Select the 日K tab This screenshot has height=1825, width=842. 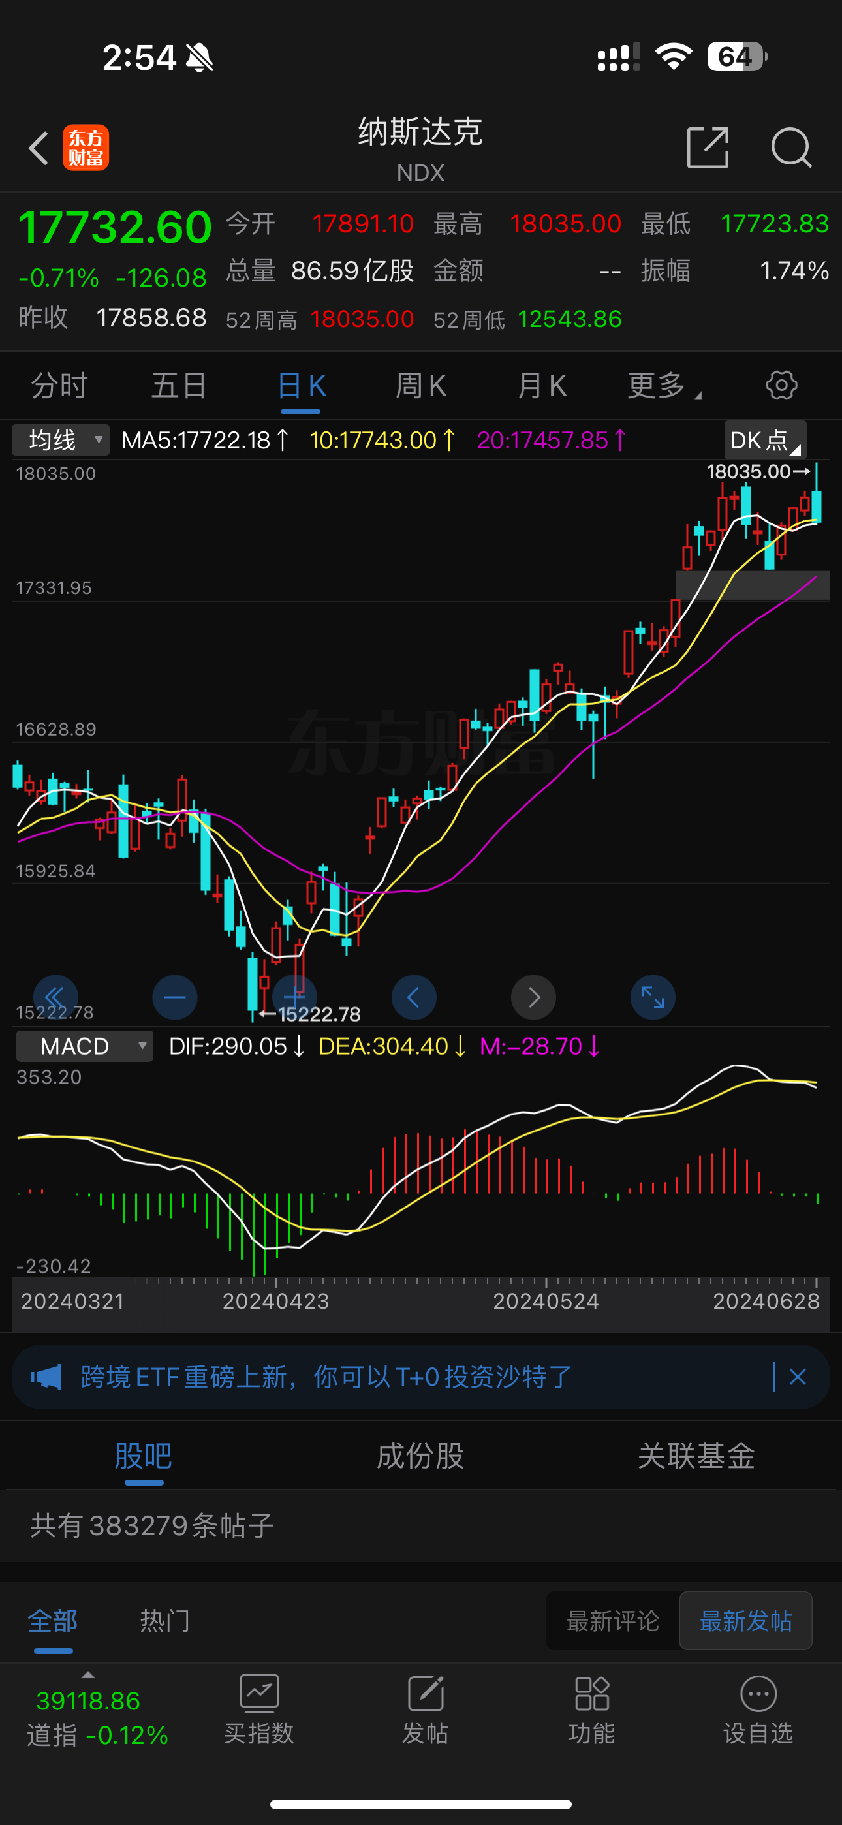301,385
